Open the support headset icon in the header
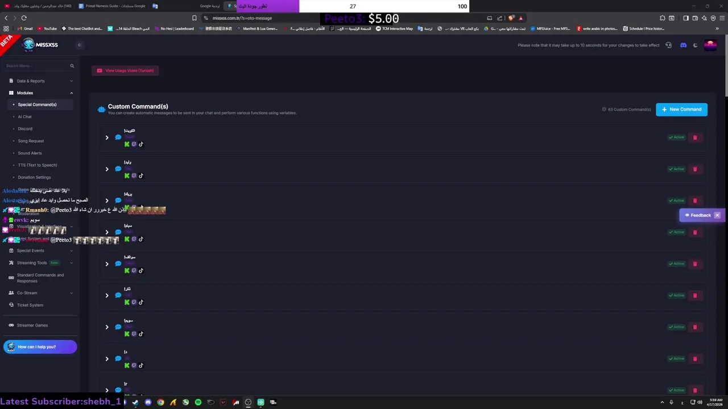728x409 pixels. [x=668, y=45]
